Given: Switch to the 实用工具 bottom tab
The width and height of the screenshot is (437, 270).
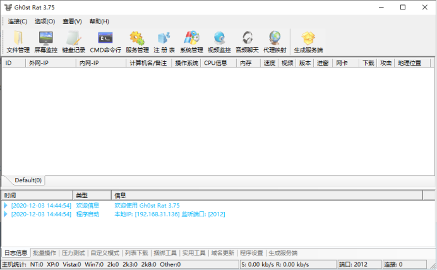Looking at the screenshot, I should [x=194, y=253].
